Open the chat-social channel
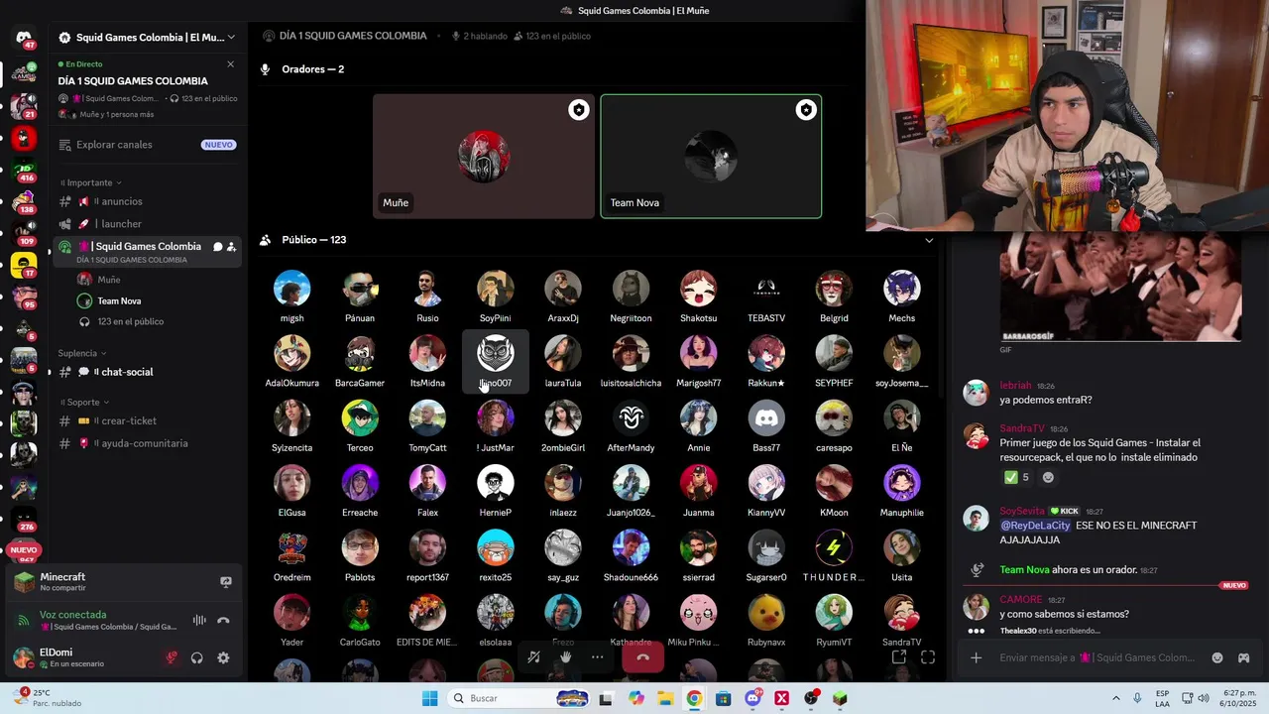 pyautogui.click(x=147, y=372)
